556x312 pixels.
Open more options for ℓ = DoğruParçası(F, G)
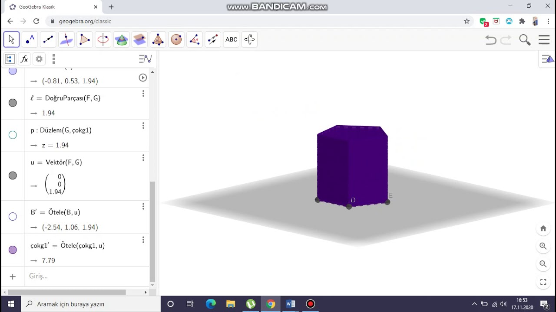click(143, 94)
